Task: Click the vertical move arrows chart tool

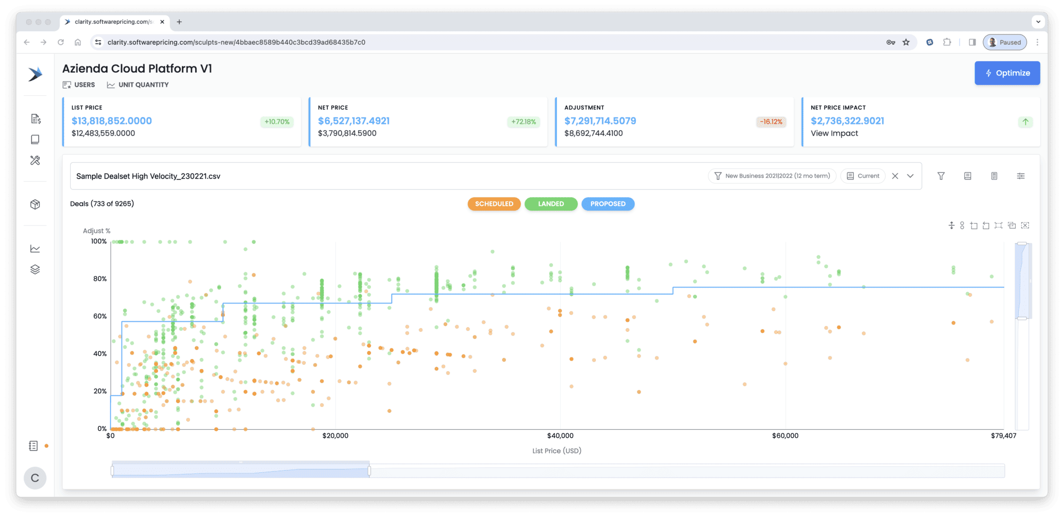Action: [951, 226]
